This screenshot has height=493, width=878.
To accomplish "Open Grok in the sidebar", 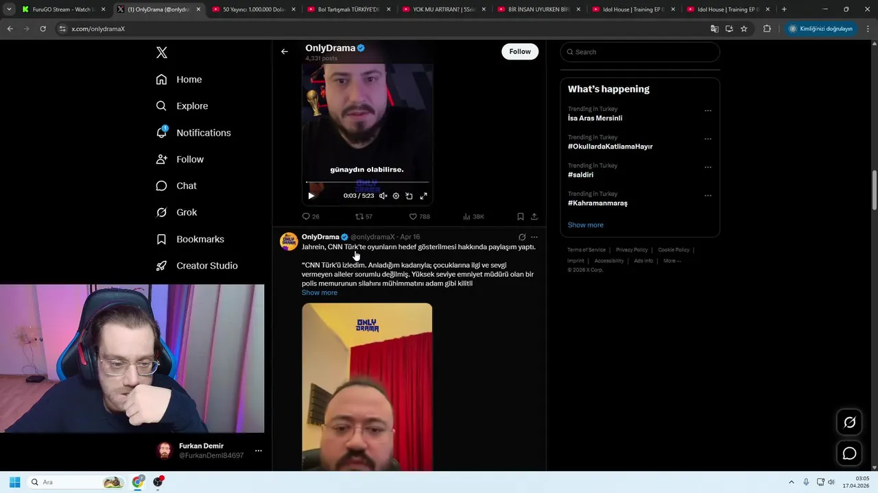I will (176, 212).
